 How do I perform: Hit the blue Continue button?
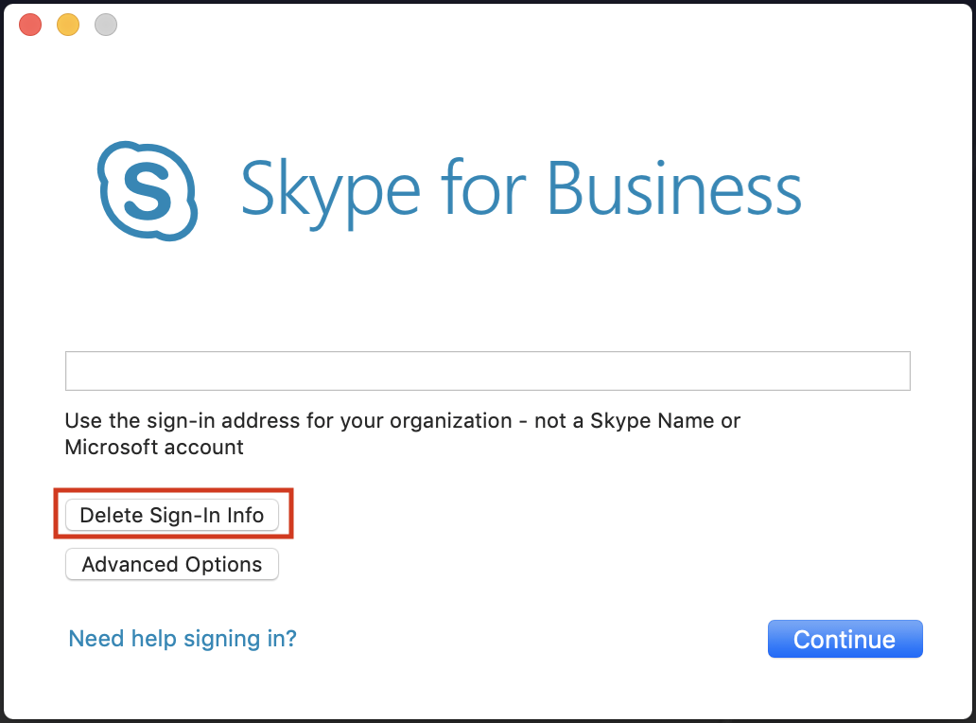pyautogui.click(x=845, y=639)
